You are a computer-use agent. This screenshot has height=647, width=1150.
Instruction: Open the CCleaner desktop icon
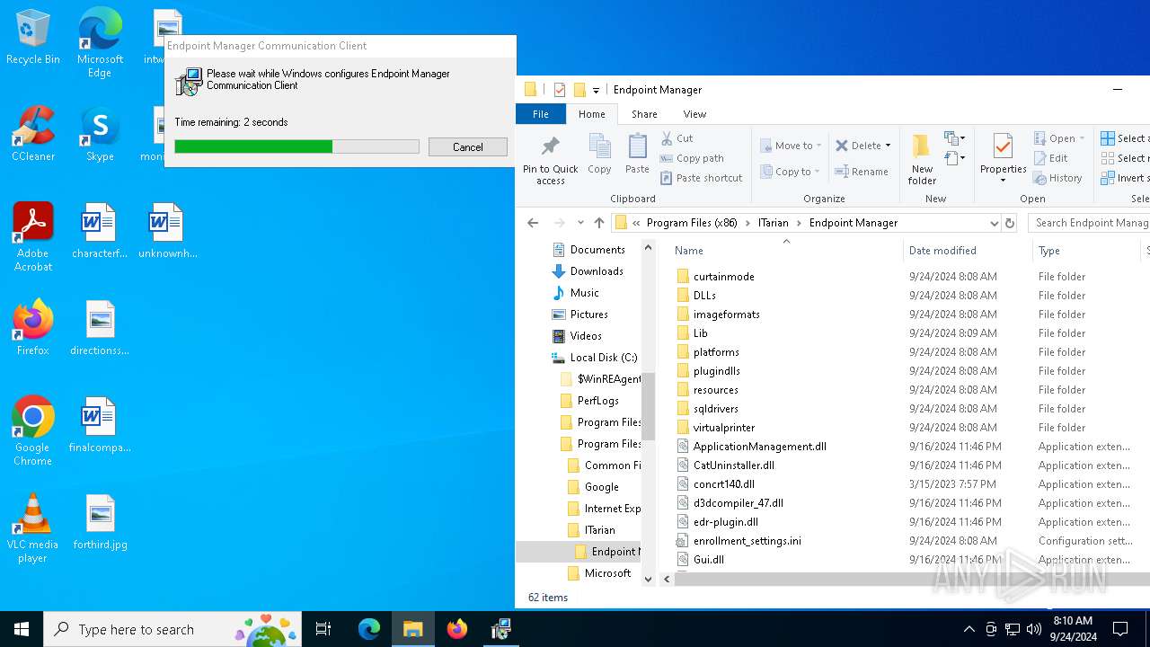[33, 135]
